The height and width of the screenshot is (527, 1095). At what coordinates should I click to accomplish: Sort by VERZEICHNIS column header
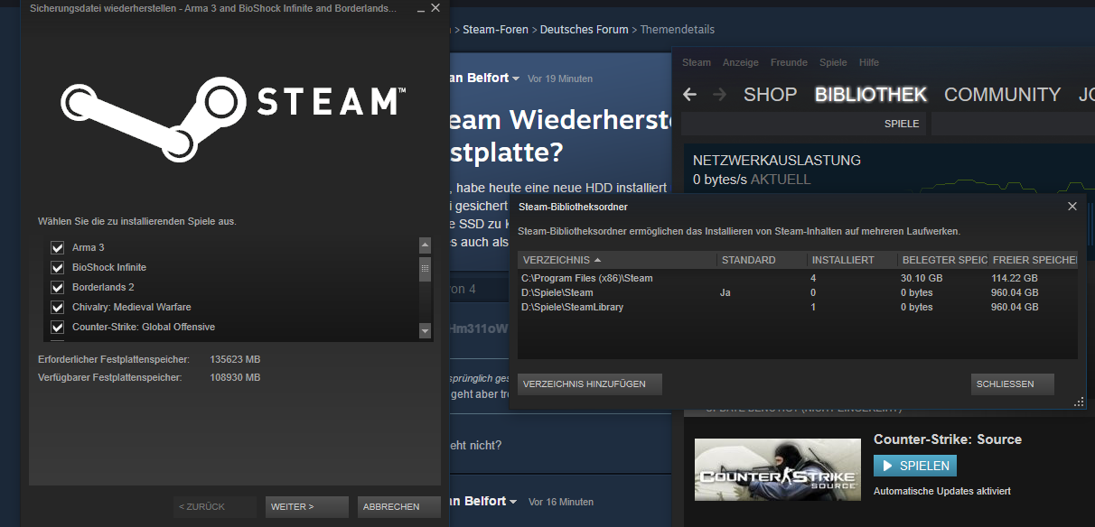point(618,260)
